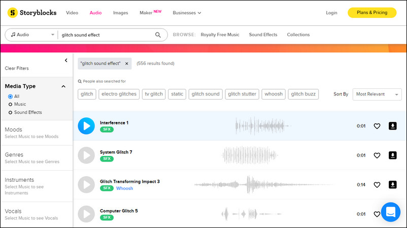407x228 pixels.
Task: Select the "whoosh" suggestion chip
Action: pyautogui.click(x=274, y=94)
